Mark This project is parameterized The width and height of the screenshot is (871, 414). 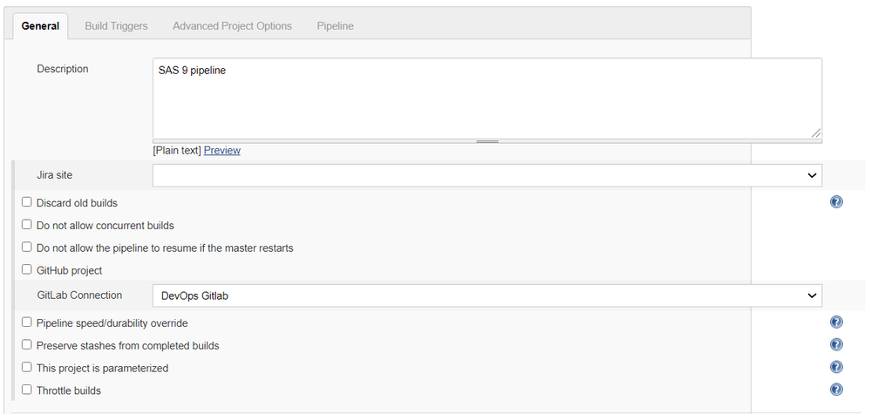click(x=27, y=367)
